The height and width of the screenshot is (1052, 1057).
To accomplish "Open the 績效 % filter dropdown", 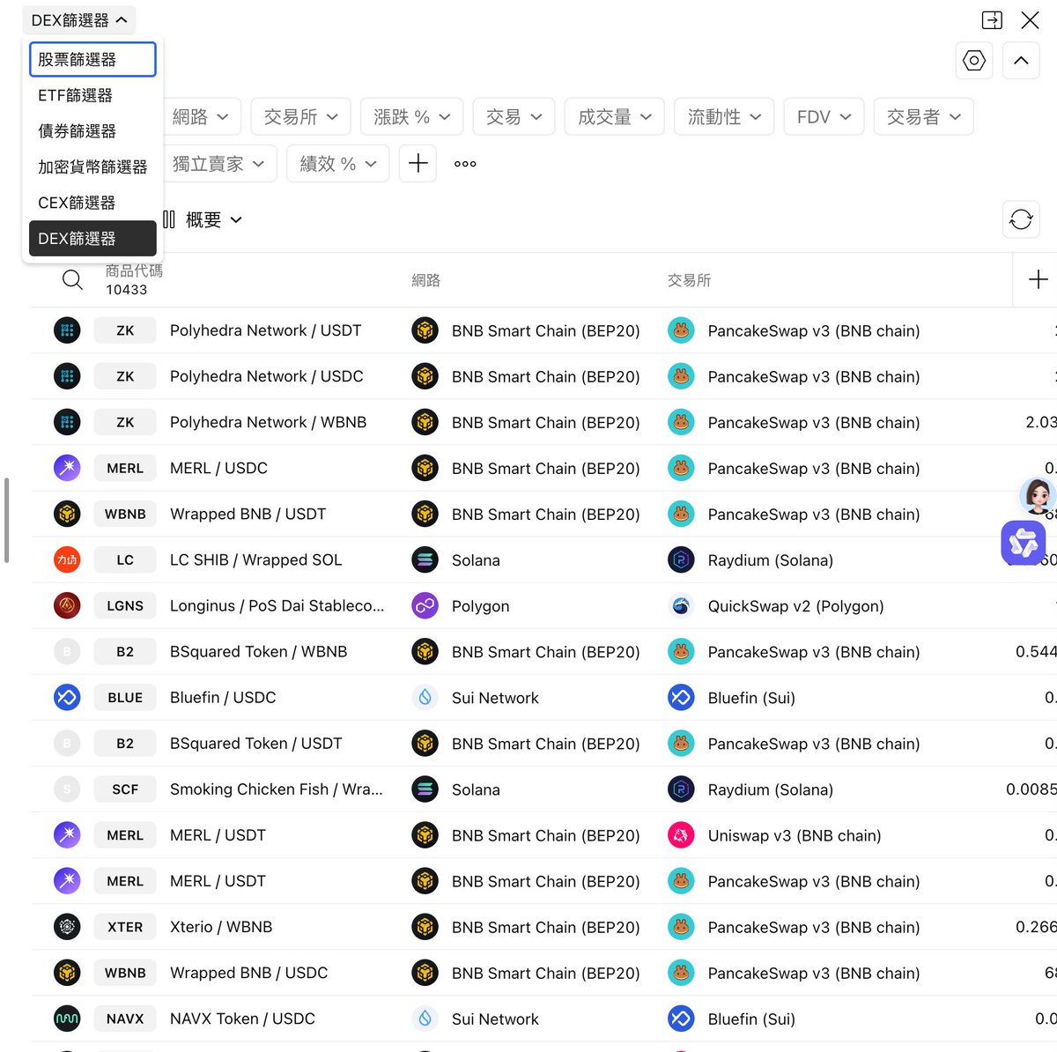I will [338, 164].
